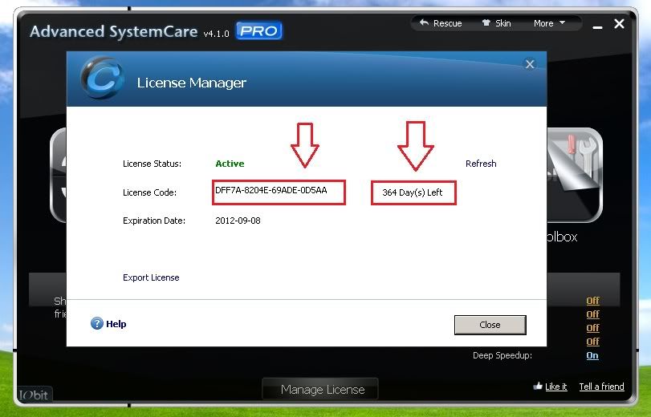Open the More dropdown arrow
The height and width of the screenshot is (417, 651).
[x=563, y=22]
